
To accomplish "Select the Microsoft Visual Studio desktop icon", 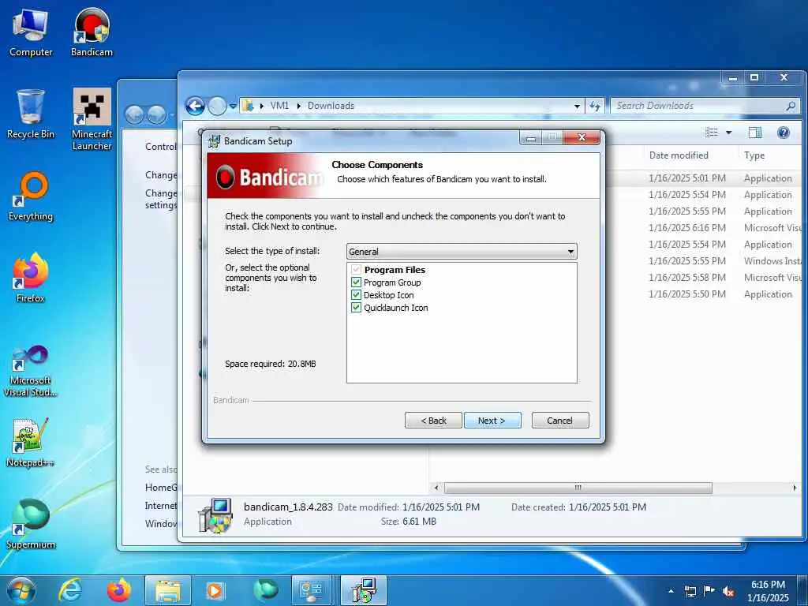I will coord(31,371).
